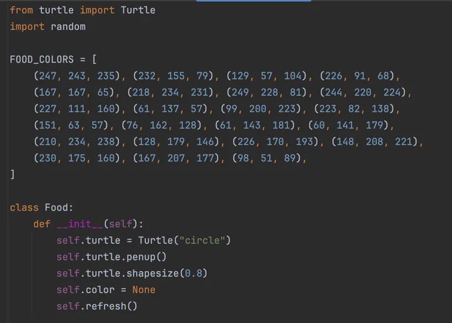Click the tuple (98, 51, 89)
The height and width of the screenshot is (323, 452).
click(x=267, y=158)
